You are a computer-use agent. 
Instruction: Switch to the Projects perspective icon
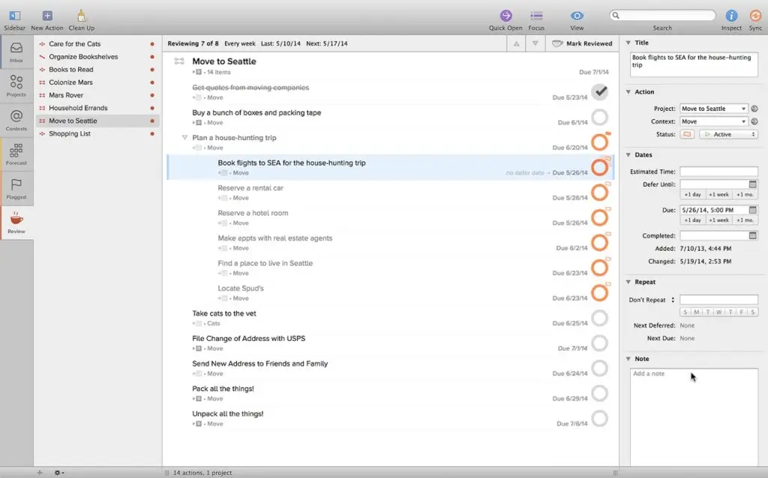click(x=16, y=84)
